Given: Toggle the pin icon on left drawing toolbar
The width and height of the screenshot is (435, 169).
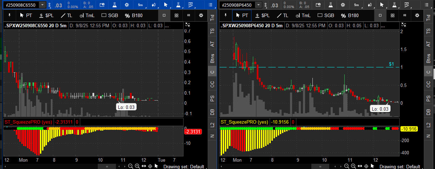Looking at the screenshot, I should (x=9, y=15).
